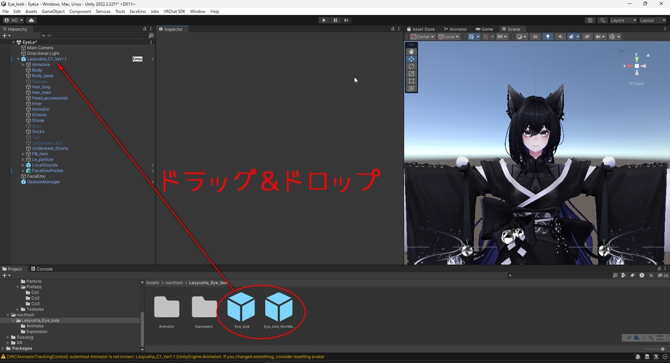670x363 pixels.
Task: Toggle scene audio button
Action: (560, 37)
